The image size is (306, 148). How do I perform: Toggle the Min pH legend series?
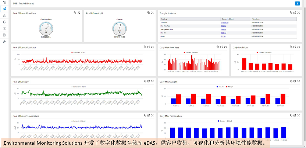click(218, 87)
